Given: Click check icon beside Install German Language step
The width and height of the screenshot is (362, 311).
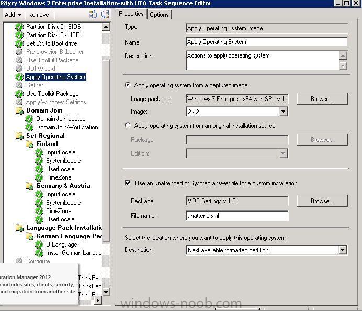Looking at the screenshot, I should pyautogui.click(x=39, y=253).
